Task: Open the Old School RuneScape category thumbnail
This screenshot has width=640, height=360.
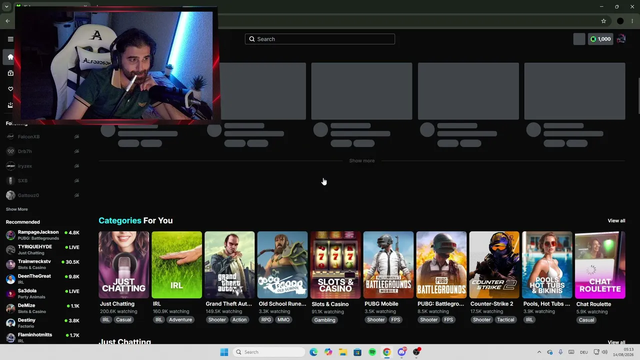Action: 282,265
